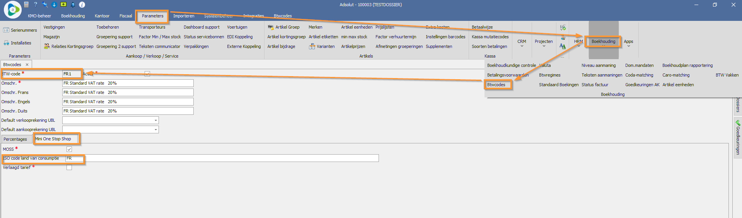Select the Btwcodes document tab
The image size is (742, 218).
click(12, 65)
